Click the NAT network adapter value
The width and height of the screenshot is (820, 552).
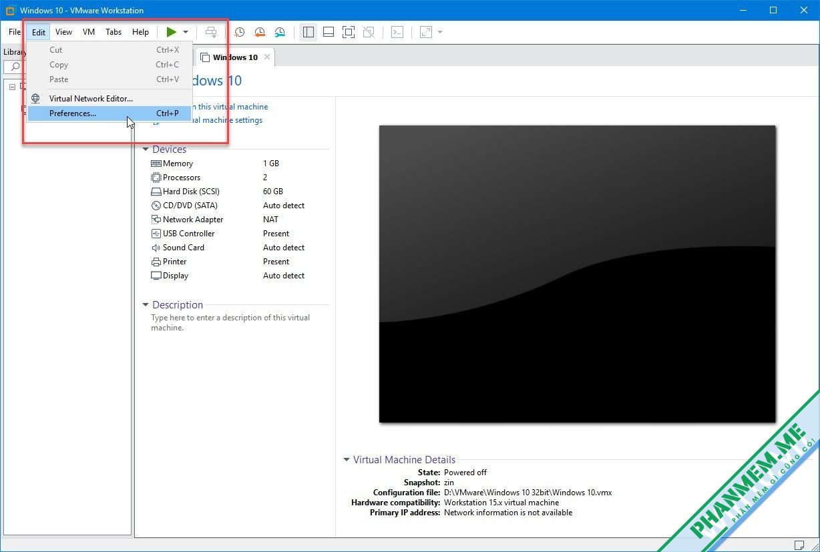coord(270,220)
